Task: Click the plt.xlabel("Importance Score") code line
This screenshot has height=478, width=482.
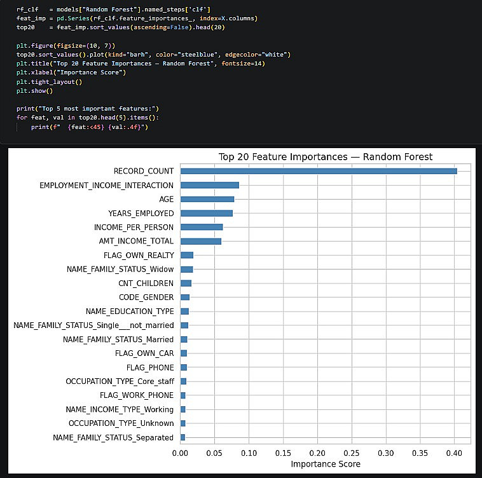Action: 71,72
